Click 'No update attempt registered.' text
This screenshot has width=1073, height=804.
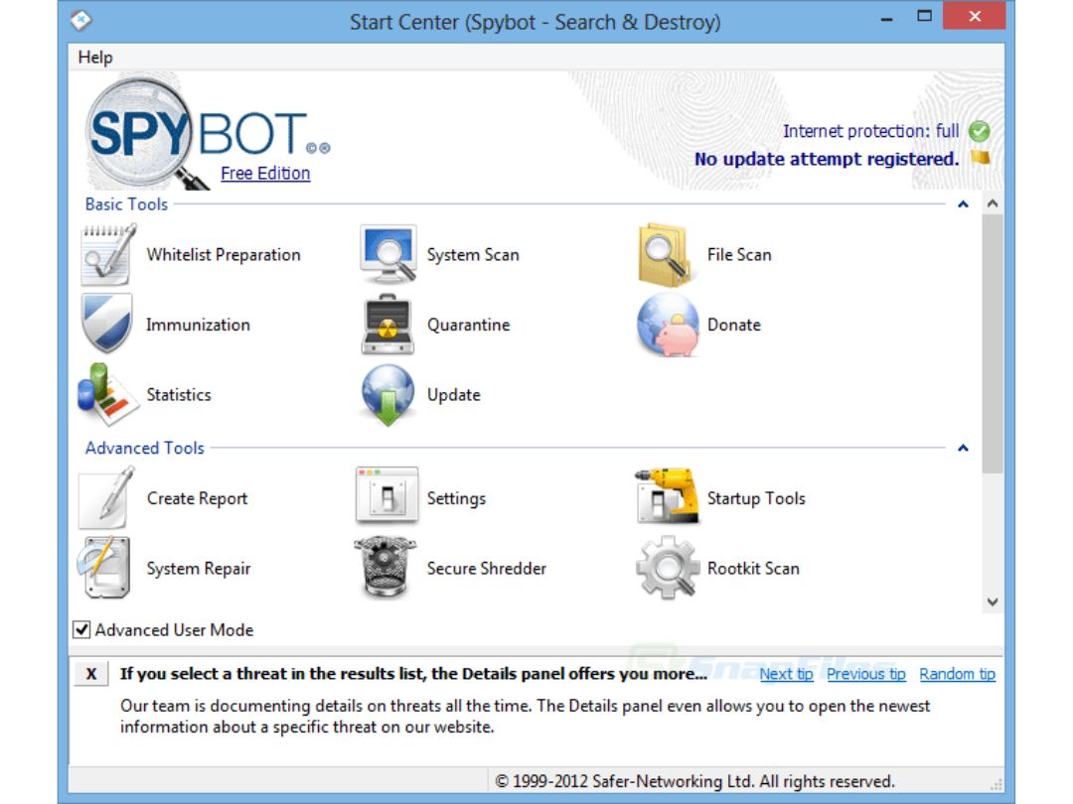[827, 159]
